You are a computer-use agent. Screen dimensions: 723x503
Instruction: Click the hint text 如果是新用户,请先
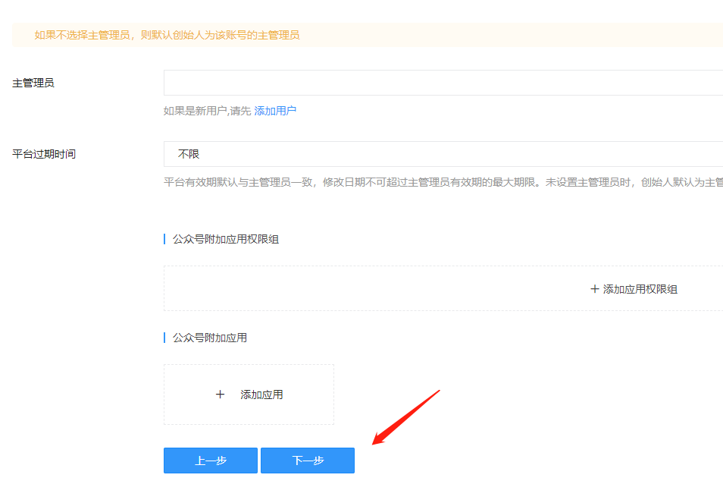(207, 111)
